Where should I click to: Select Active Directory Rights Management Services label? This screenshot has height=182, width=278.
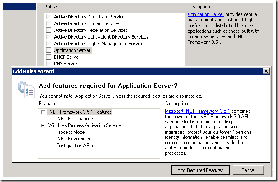(x=100, y=44)
